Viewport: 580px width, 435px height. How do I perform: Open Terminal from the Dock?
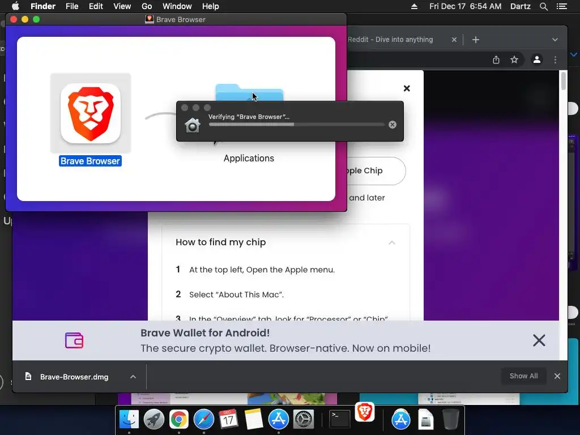340,420
